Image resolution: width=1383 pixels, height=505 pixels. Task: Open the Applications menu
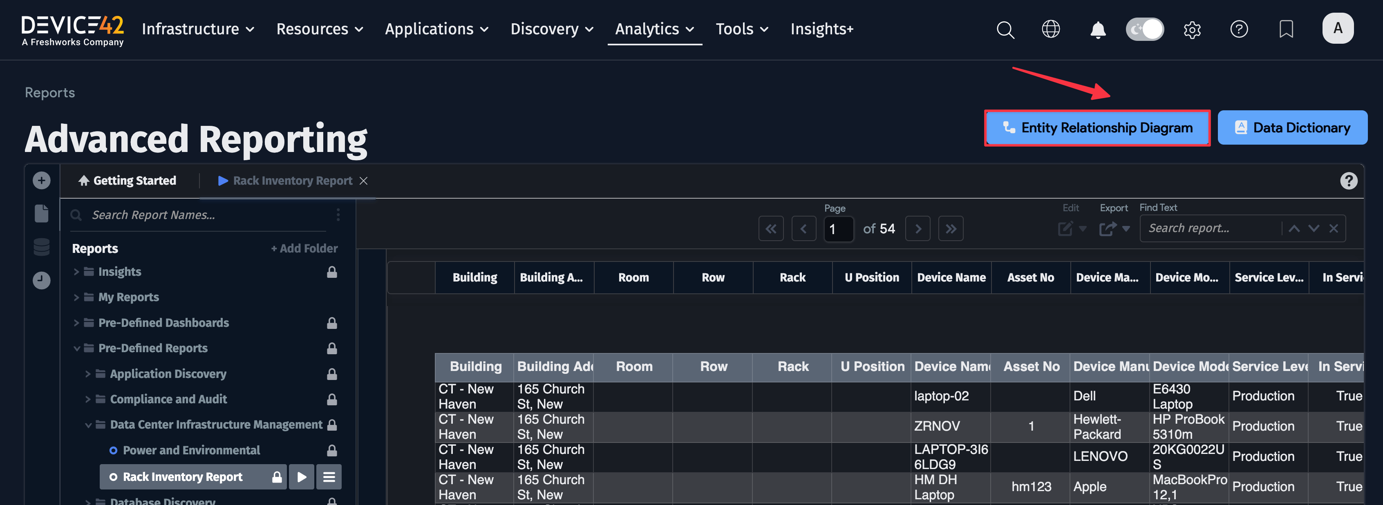pyautogui.click(x=436, y=29)
